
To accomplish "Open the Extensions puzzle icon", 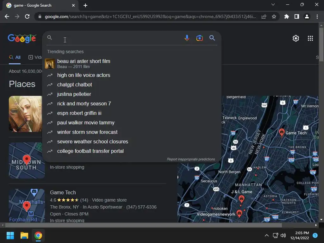I will (286, 16).
